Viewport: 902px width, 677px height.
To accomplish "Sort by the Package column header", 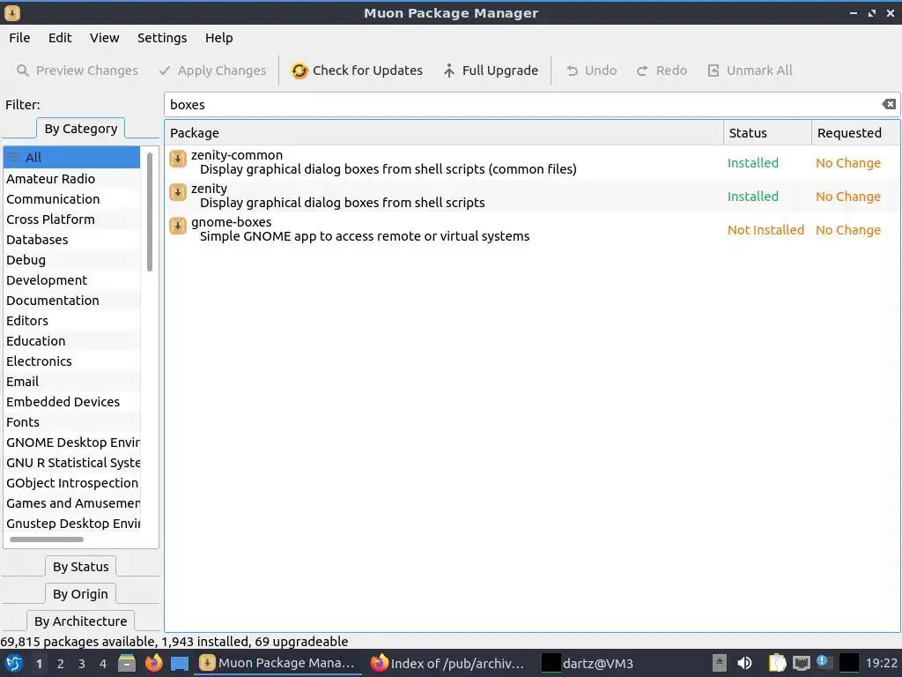I will tap(444, 133).
